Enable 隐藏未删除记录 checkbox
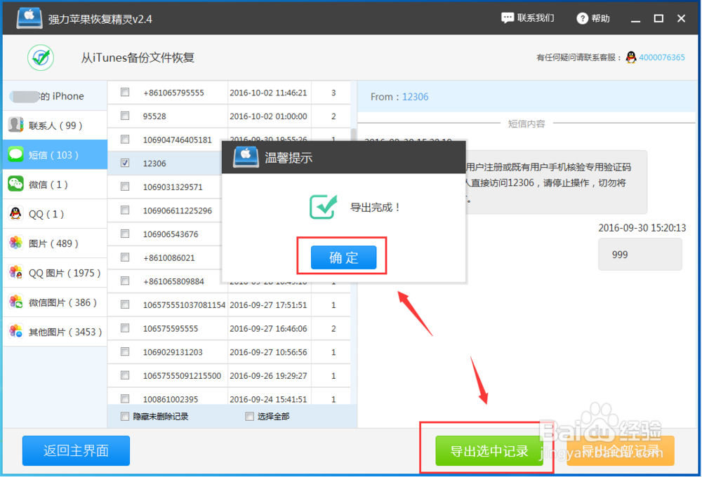 pos(125,417)
